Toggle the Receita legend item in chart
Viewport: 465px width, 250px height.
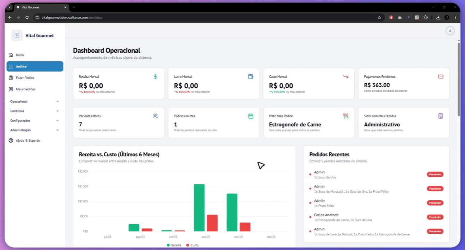point(174,245)
